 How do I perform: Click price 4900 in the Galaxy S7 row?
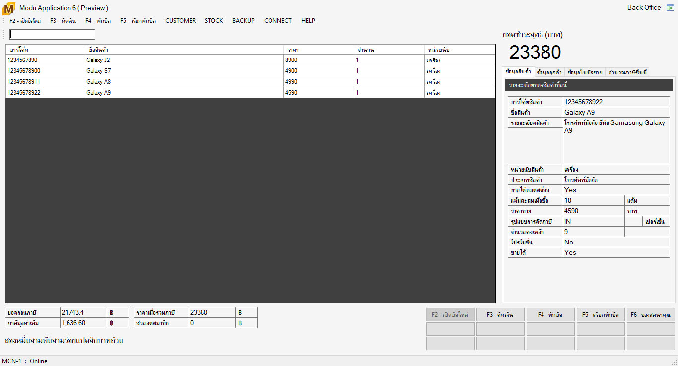click(x=319, y=71)
